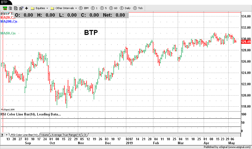252x149 pixels.
Task: Click the MA(50,C)s legend label
Action: (8, 33)
